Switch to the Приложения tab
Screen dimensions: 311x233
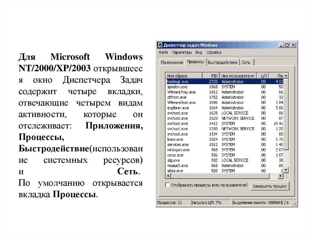172,62
